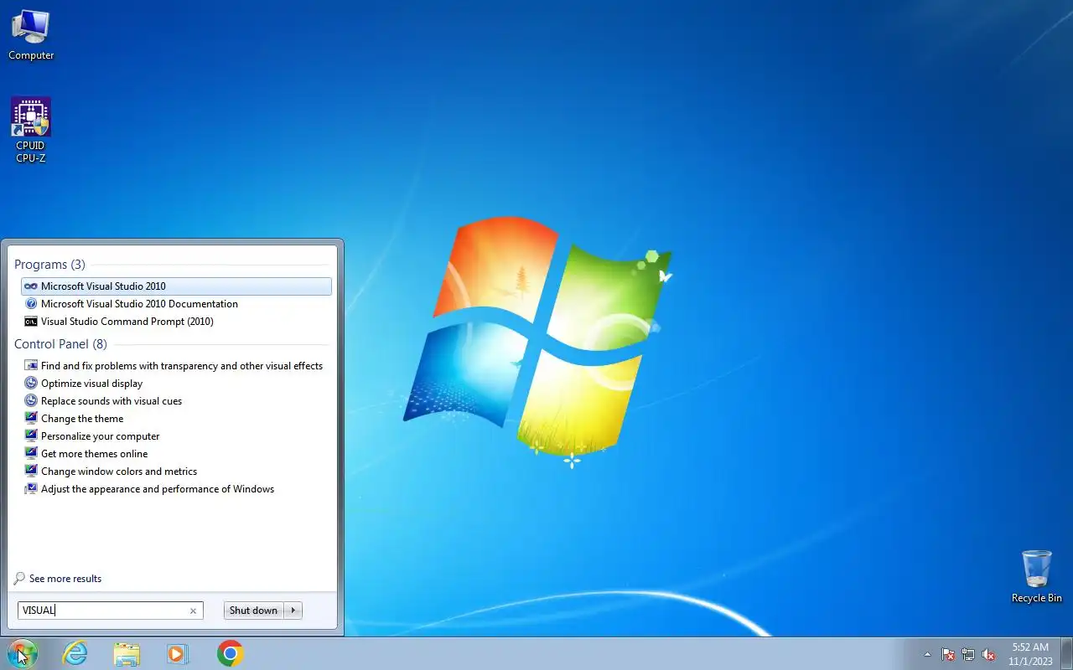1073x670 pixels.
Task: Open Change window colors and metrics
Action: (176, 472)
